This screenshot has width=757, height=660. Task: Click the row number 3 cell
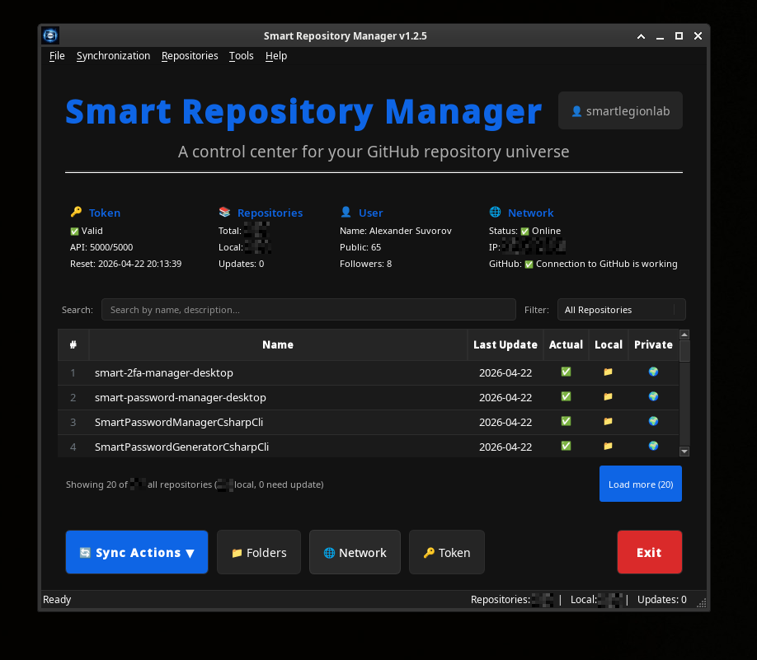73,422
